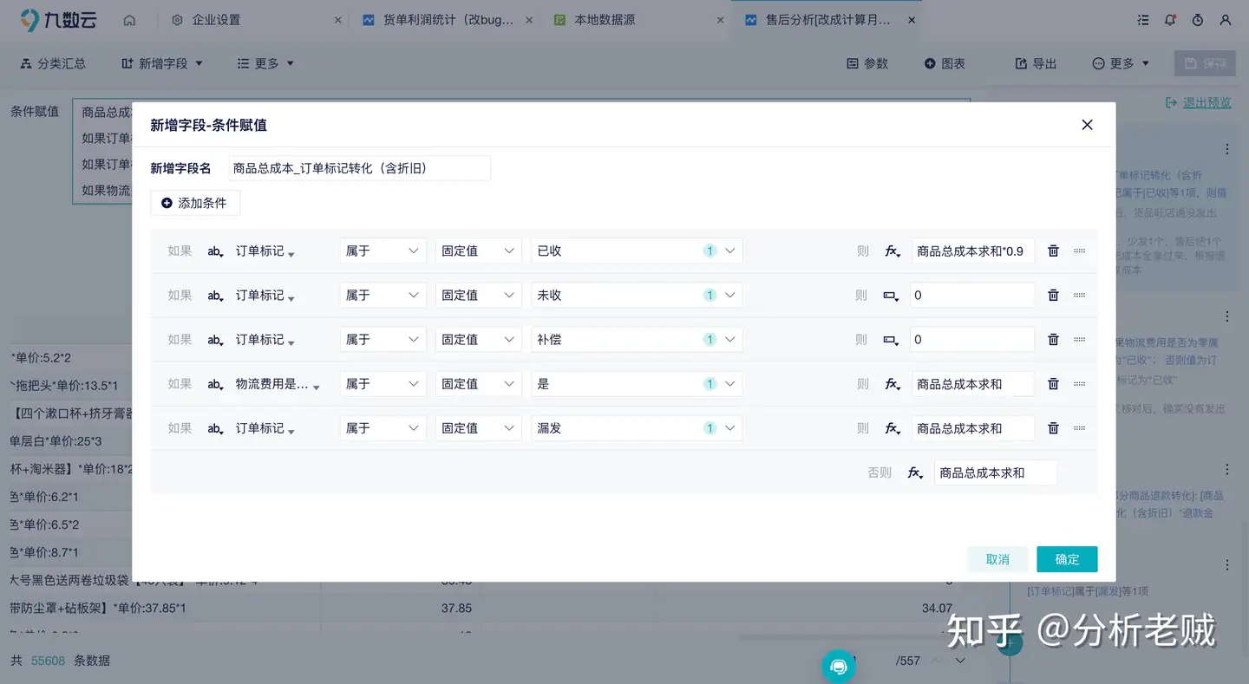Image resolution: width=1249 pixels, height=684 pixels.
Task: Open 固定值 dropdown in 未收 row
Action: [478, 295]
